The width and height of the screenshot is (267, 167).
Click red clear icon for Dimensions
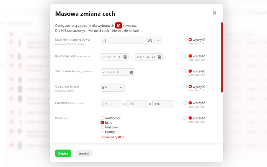(x=190, y=103)
